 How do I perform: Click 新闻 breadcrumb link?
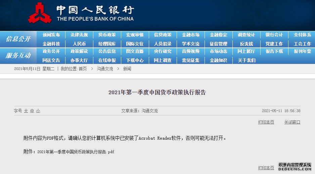(x=127, y=69)
